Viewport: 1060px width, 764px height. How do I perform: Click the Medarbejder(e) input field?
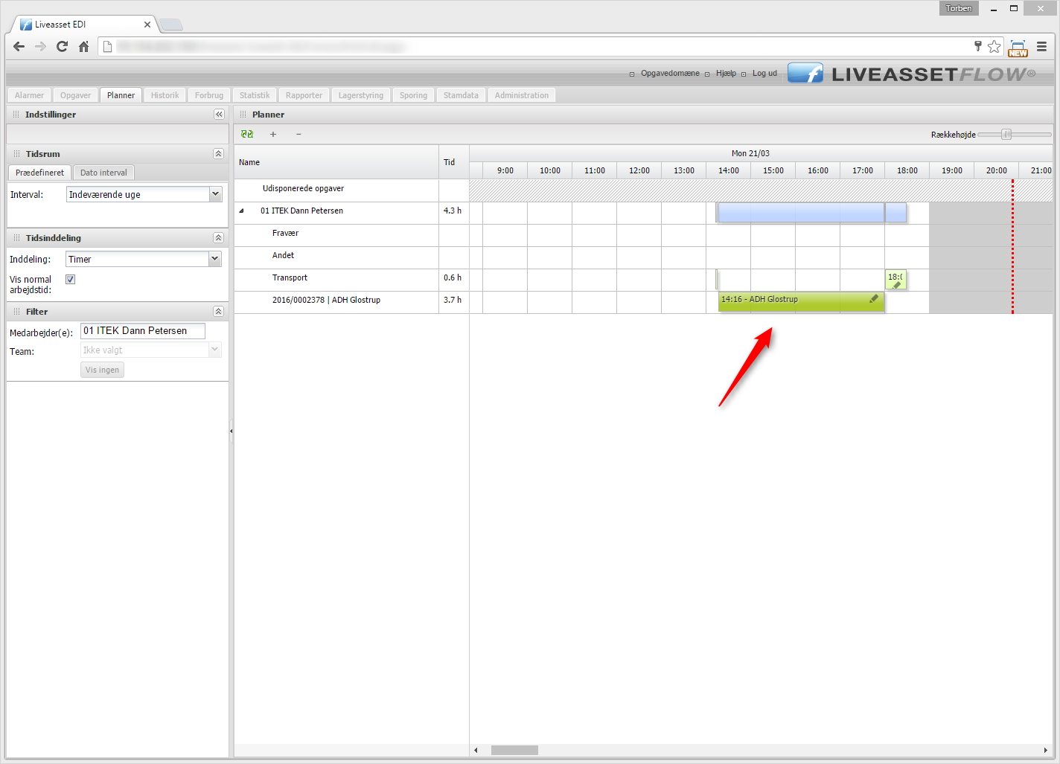[x=142, y=331]
